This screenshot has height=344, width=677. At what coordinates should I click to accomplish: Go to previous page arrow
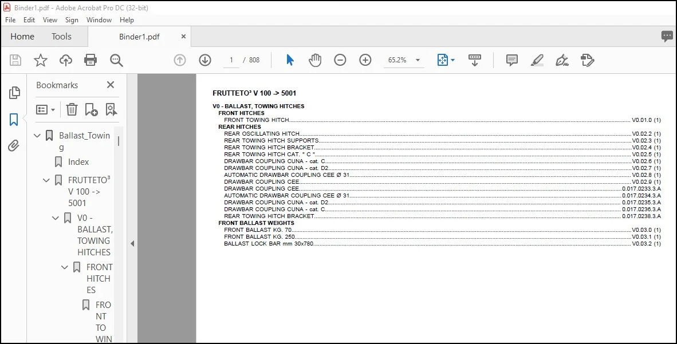(x=180, y=60)
